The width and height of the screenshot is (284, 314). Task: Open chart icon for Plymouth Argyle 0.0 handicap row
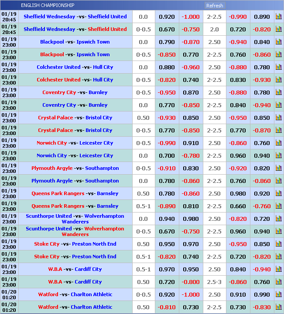278,181
